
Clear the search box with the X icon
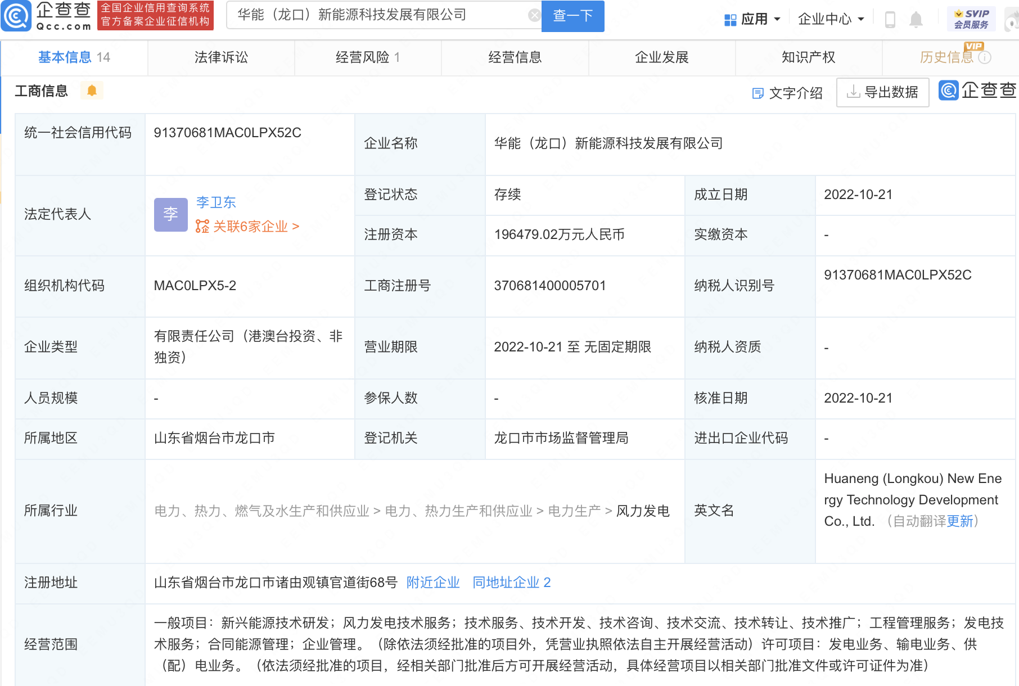(534, 15)
